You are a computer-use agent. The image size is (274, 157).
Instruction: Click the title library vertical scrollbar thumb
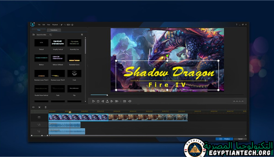pyautogui.click(x=85, y=46)
